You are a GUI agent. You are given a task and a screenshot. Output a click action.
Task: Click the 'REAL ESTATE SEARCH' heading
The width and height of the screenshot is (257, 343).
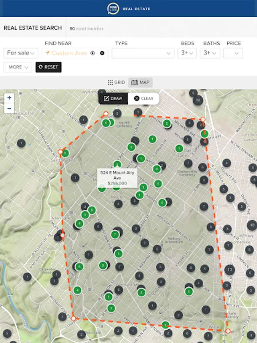[33, 28]
